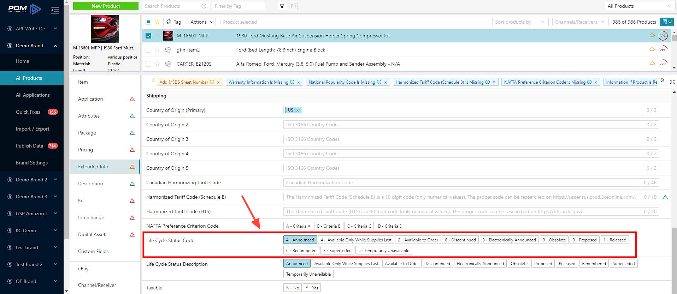Open the 69% completeness indicator

663,36
